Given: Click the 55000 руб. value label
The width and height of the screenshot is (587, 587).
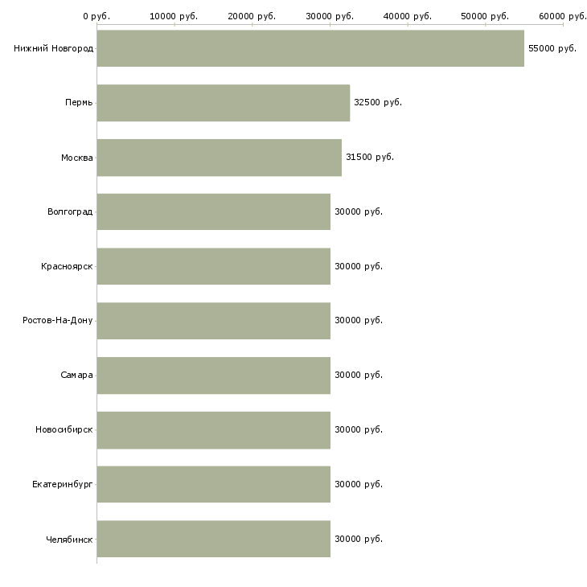Looking at the screenshot, I should pos(552,48).
